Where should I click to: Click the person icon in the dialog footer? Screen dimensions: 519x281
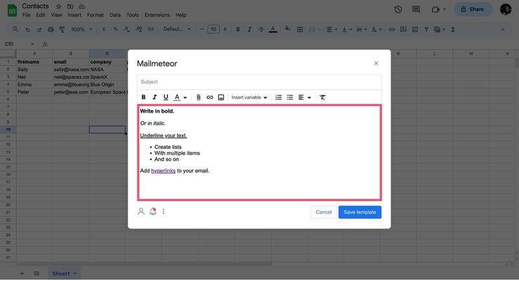point(141,212)
